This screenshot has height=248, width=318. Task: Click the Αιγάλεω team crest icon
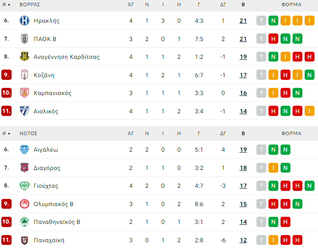pos(25,149)
